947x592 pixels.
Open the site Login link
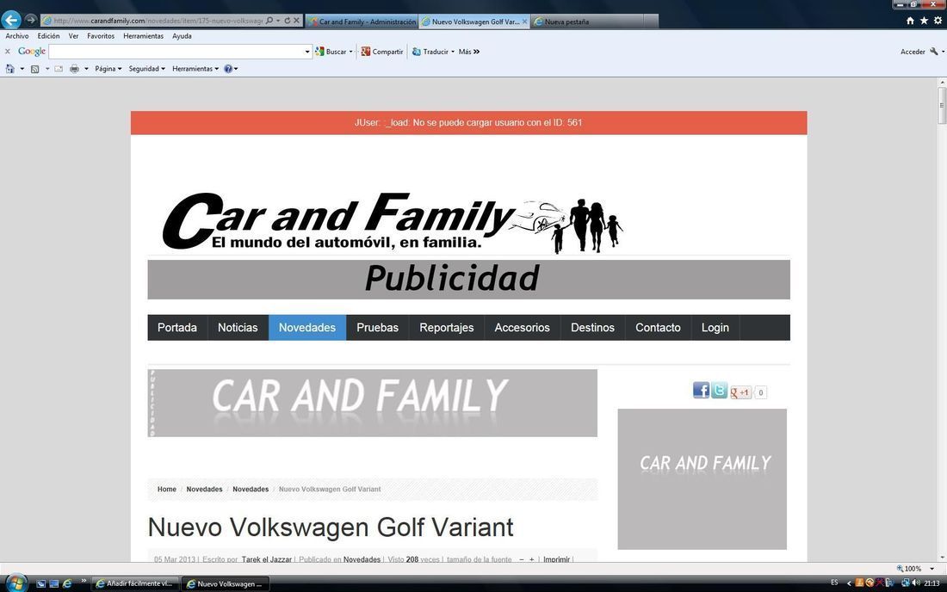click(x=715, y=328)
